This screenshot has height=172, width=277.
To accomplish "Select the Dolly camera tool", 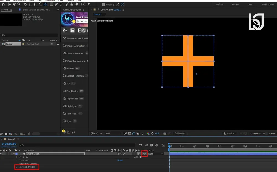I will (x=35, y=4).
